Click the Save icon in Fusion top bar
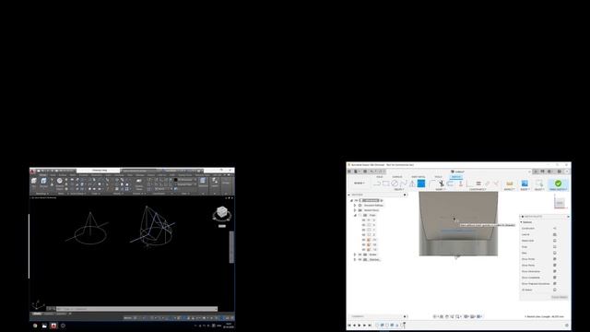590x332 pixels. click(x=365, y=172)
